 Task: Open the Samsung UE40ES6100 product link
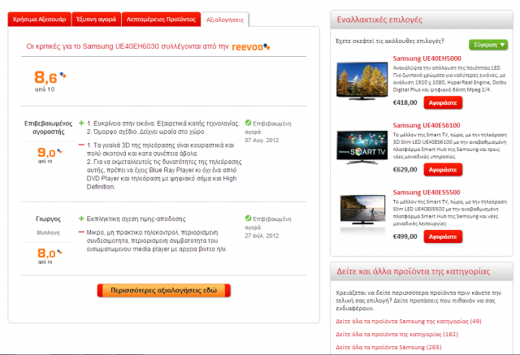[427, 126]
